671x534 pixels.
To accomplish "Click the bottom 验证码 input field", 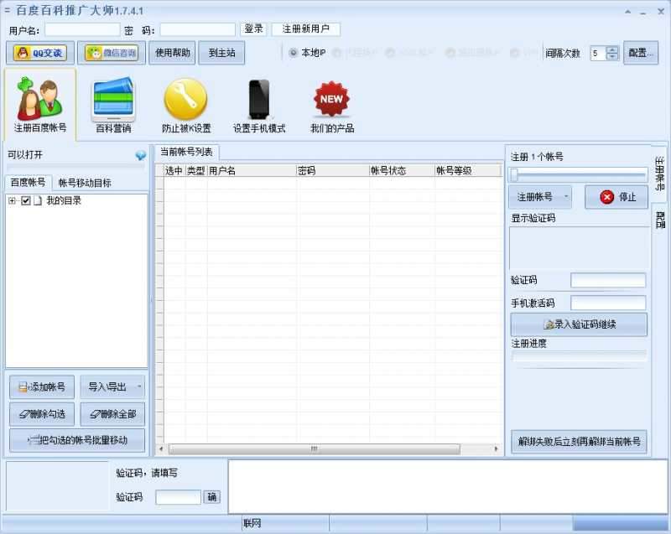I will click(177, 496).
